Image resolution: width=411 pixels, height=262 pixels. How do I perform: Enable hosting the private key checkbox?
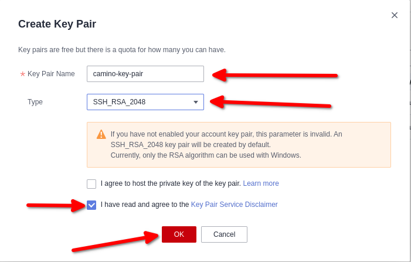click(x=91, y=184)
